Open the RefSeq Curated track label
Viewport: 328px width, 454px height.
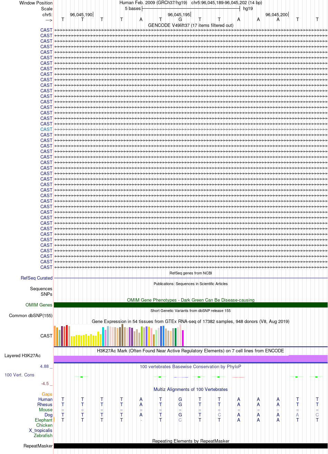[37, 278]
